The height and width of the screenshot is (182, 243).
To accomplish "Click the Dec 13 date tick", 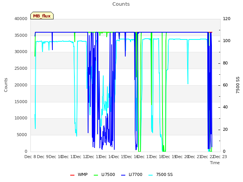I will point(94,157).
